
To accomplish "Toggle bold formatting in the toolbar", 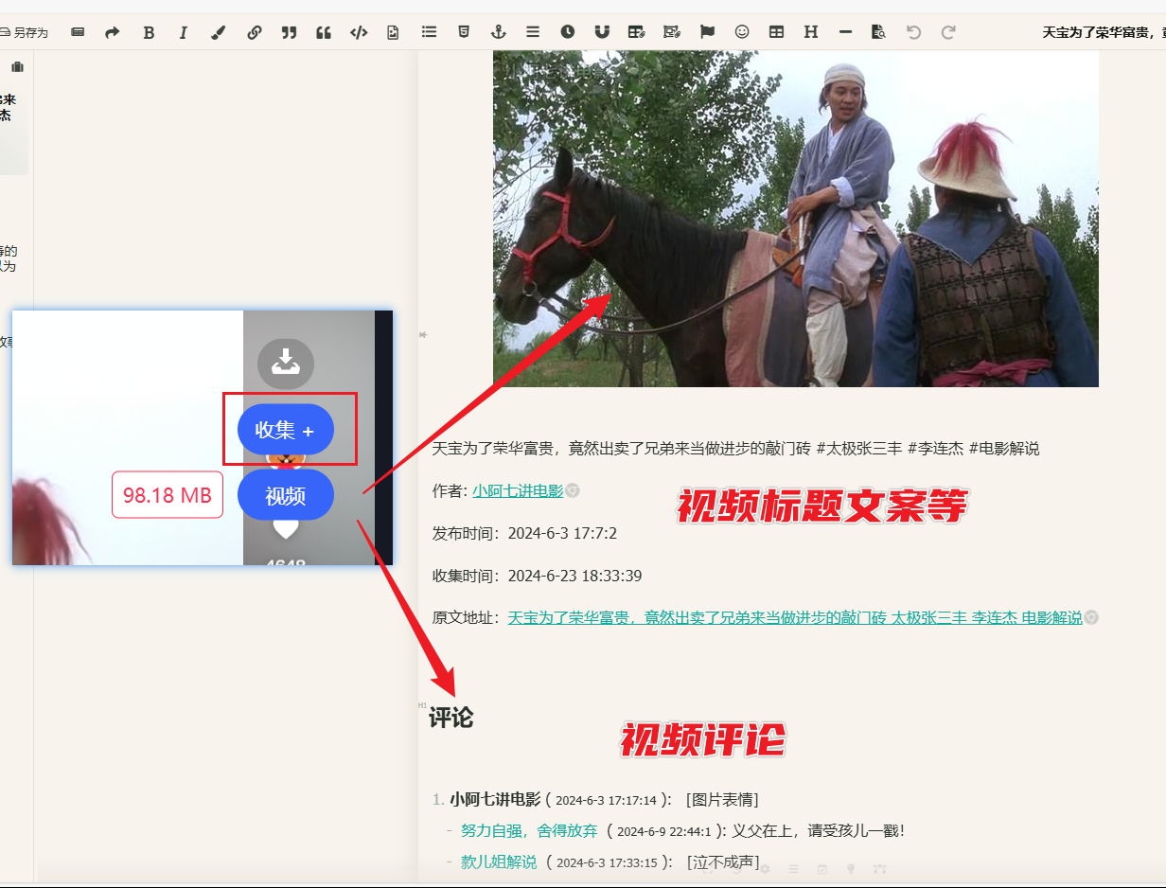I will [149, 31].
